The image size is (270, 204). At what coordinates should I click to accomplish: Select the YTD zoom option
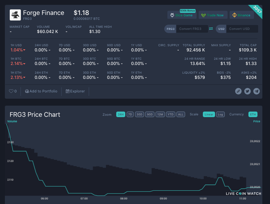pyautogui.click(x=170, y=114)
